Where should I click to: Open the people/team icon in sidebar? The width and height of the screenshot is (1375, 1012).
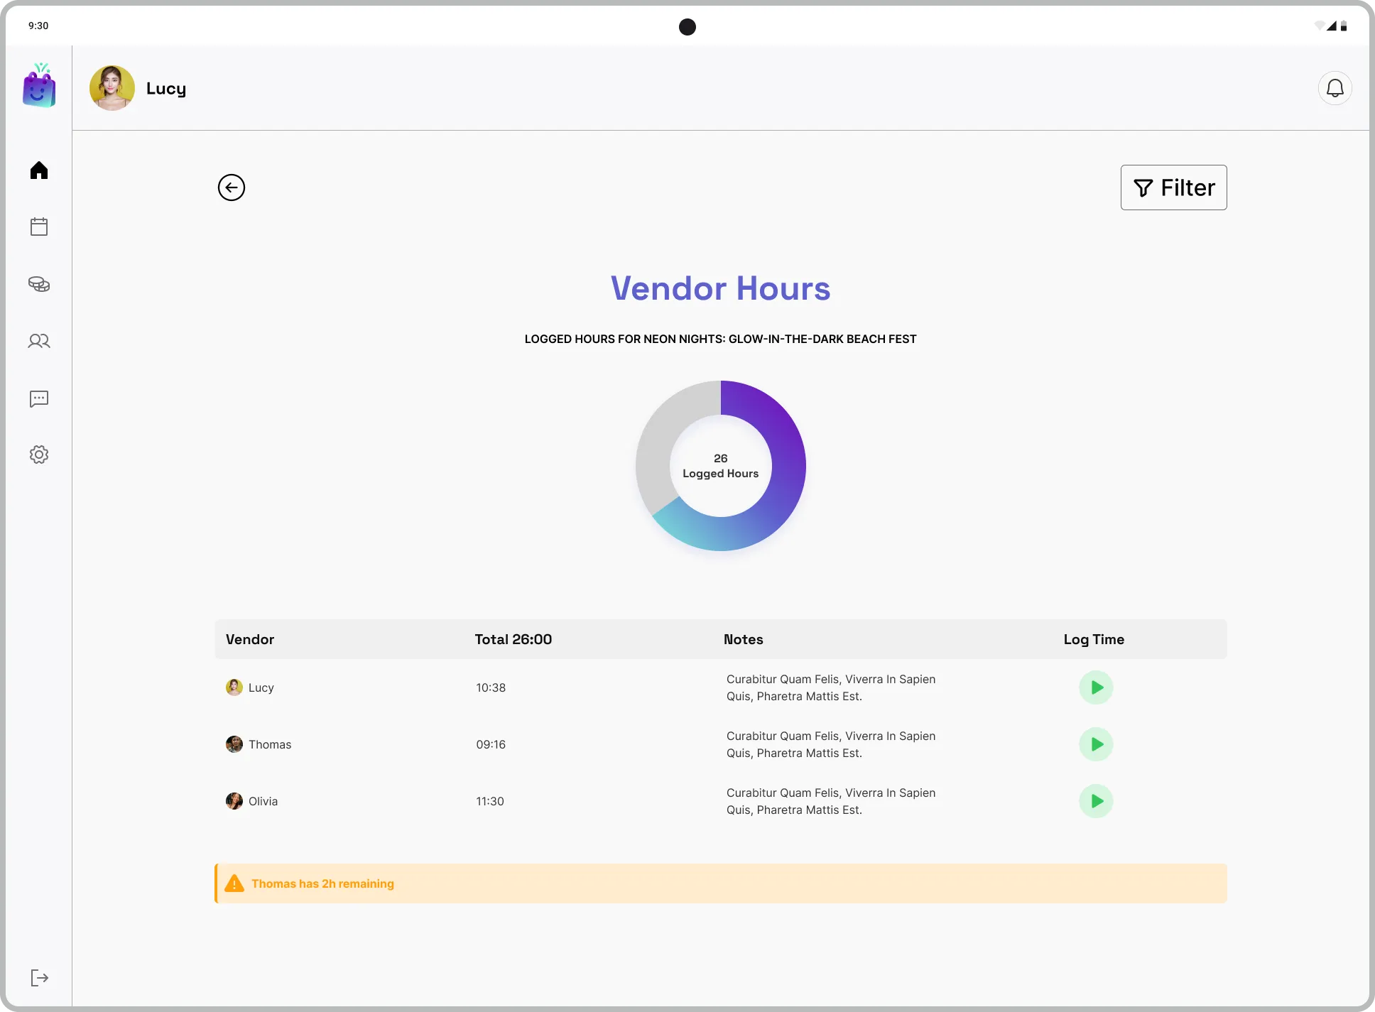(x=39, y=341)
